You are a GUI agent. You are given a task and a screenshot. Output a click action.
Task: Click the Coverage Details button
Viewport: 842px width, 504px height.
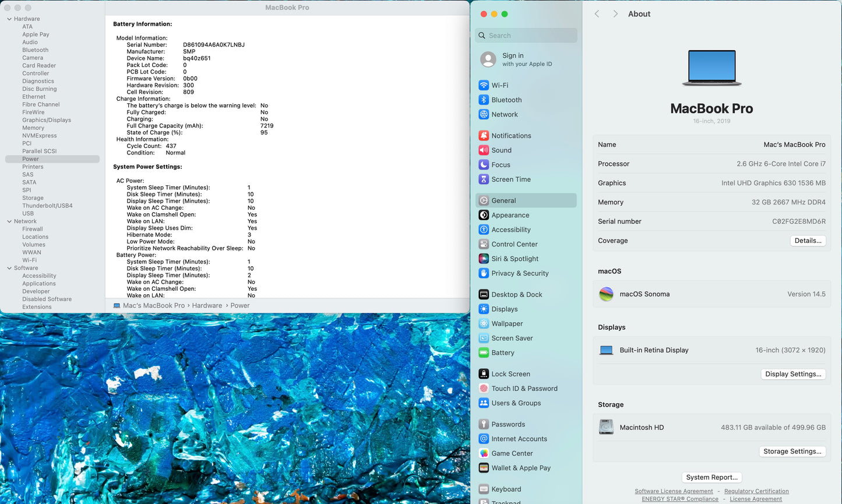tap(808, 241)
